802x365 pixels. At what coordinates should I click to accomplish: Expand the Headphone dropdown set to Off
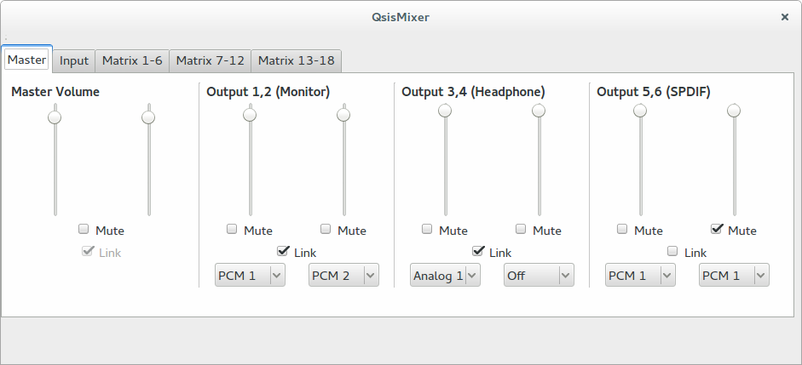pyautogui.click(x=539, y=275)
